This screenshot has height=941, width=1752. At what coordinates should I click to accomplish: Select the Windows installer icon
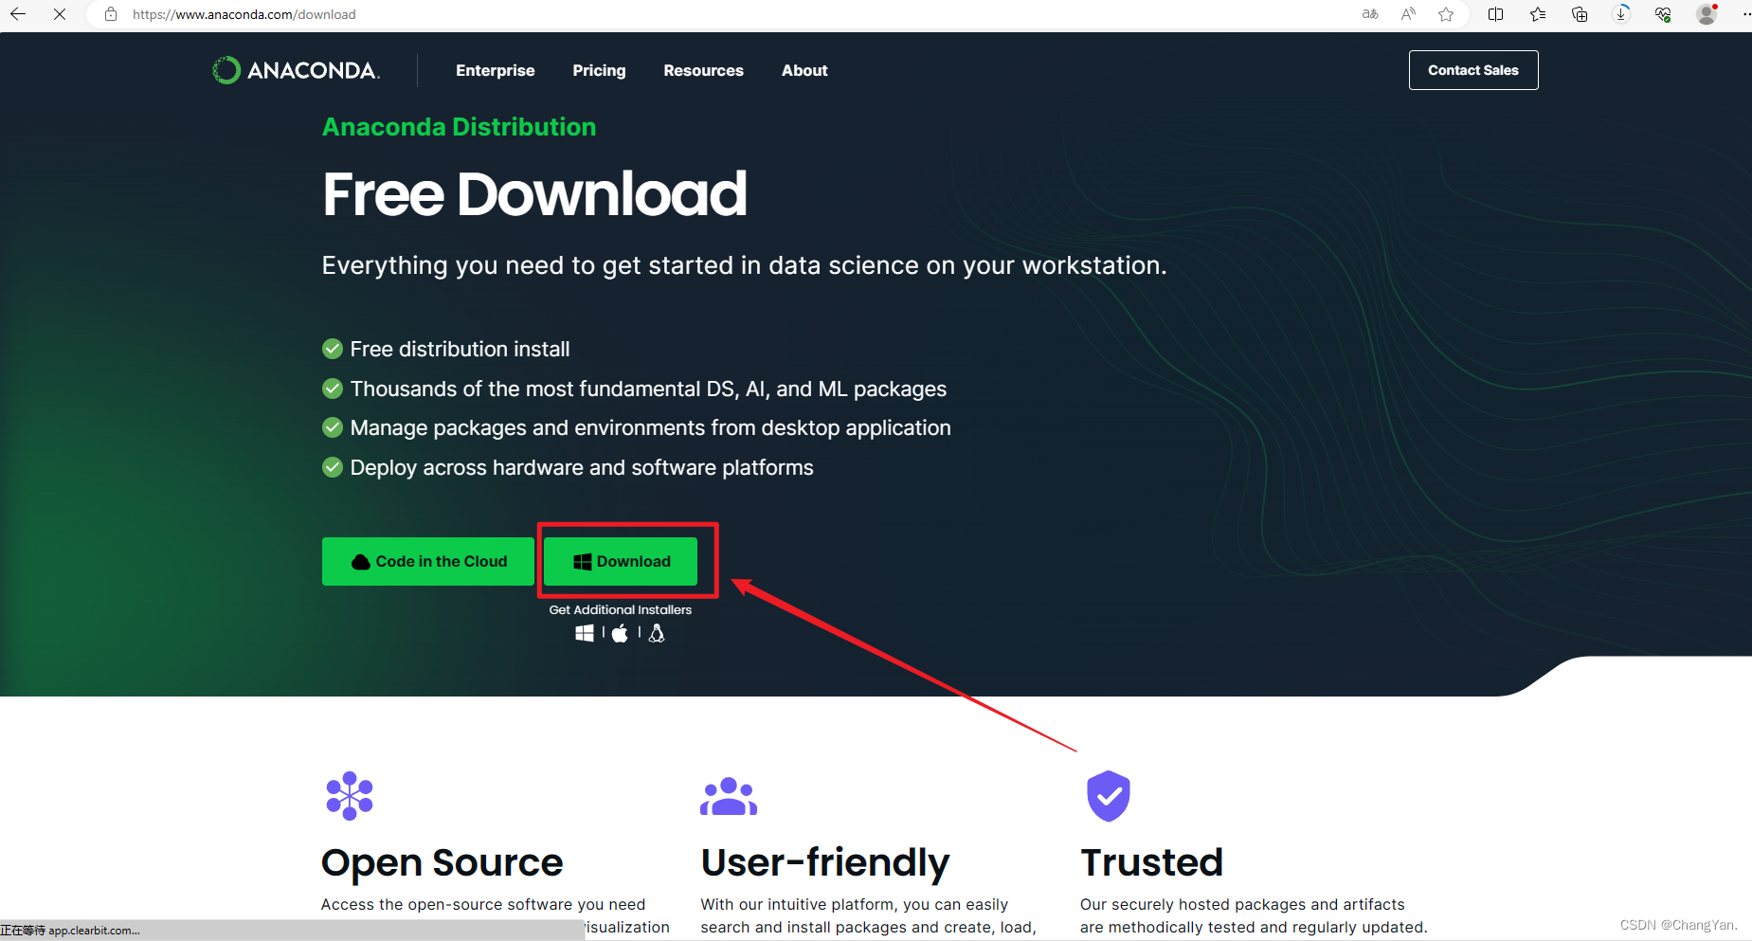point(585,633)
